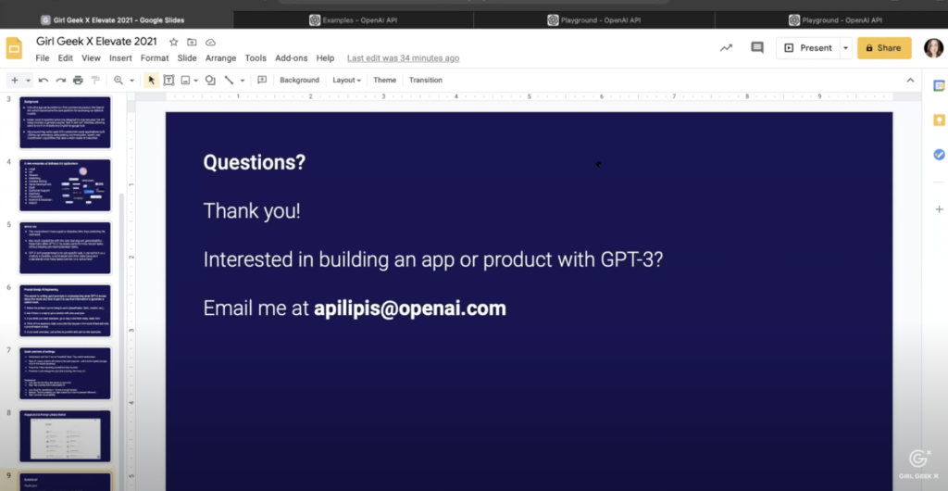Open the Help menu
948x491 pixels.
(x=325, y=58)
